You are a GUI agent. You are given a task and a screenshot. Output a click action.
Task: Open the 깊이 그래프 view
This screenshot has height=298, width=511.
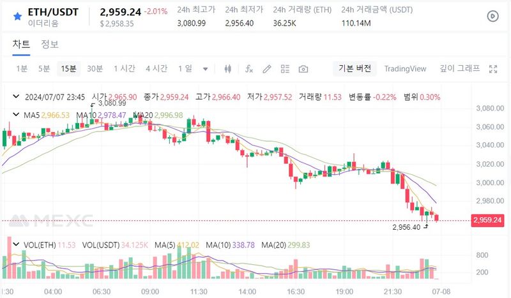tap(459, 69)
